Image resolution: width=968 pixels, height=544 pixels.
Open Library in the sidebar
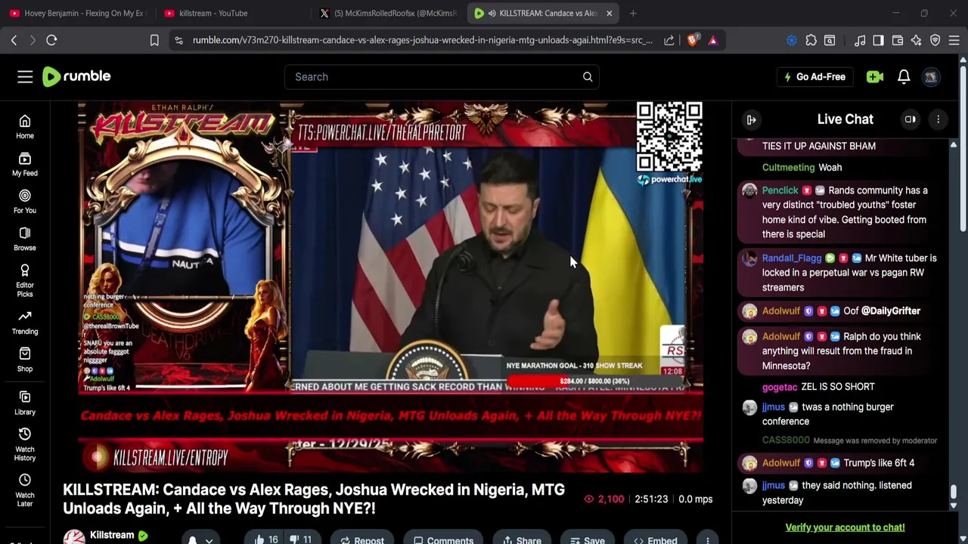25,403
